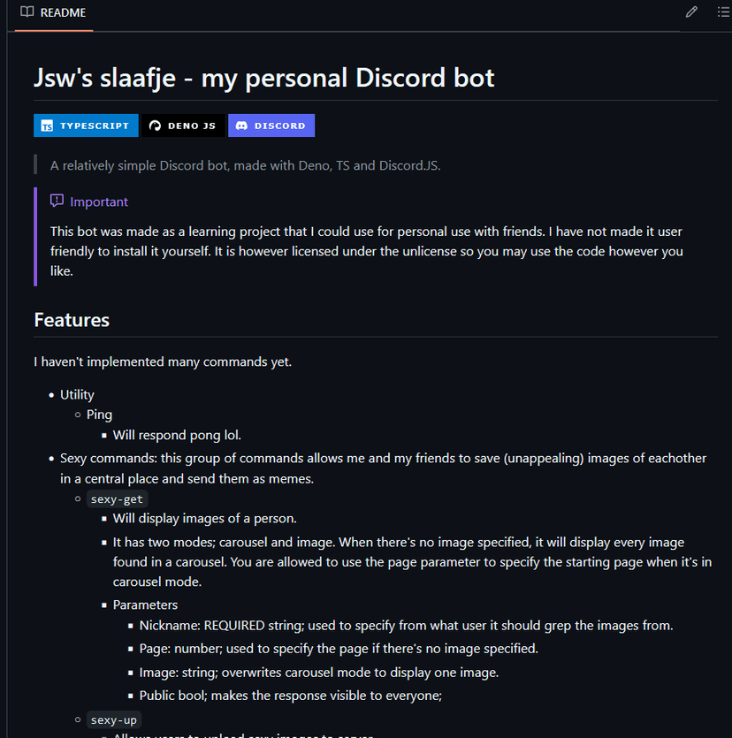Viewport: 732px width, 738px height.
Task: Click the sexy-get code label
Action: [x=117, y=499]
